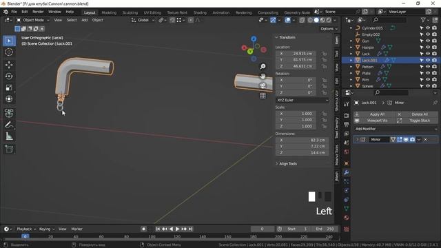441x248 pixels.
Task: Click the zoom viewport magnifier icon
Action: pyautogui.click(x=263, y=66)
